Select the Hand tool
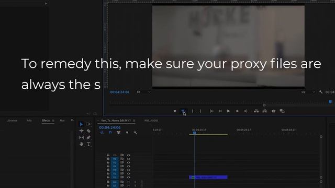 [82, 144]
